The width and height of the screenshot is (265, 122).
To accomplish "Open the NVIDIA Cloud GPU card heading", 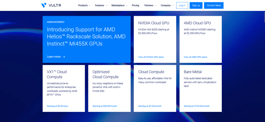I will click(154, 23).
